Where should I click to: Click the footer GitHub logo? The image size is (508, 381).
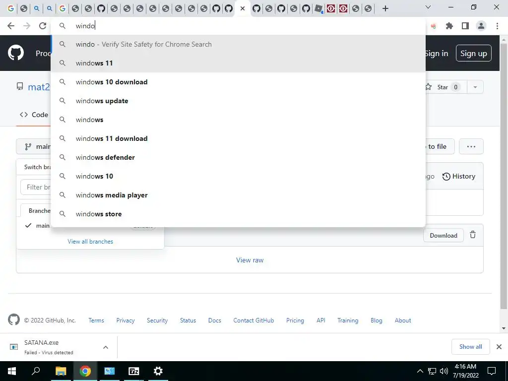(x=14, y=320)
